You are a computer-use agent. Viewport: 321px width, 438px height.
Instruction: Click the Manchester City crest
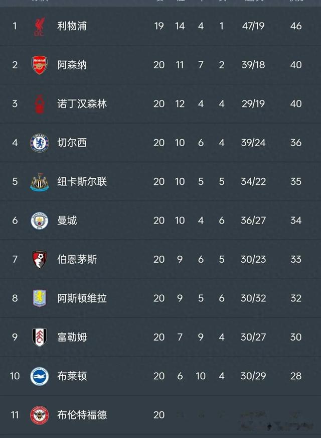[x=39, y=221]
